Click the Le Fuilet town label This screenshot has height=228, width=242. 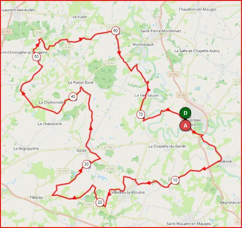80,17
